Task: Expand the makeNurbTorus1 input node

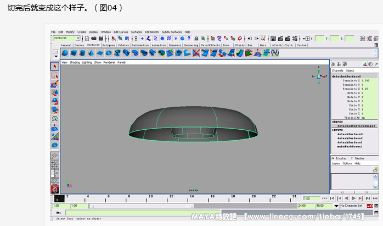Action: pos(350,146)
